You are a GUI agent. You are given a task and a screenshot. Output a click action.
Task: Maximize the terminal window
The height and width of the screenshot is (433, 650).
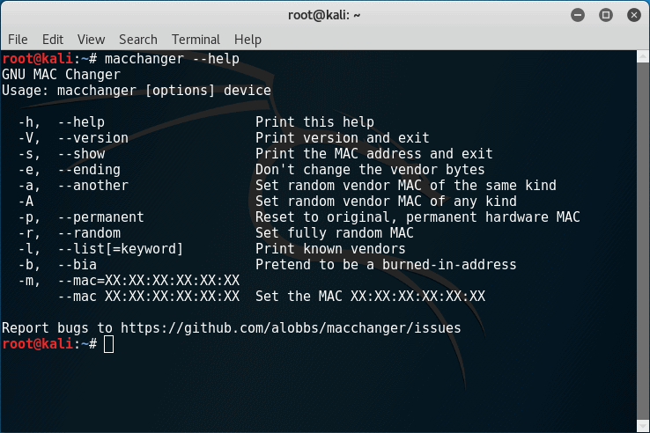606,15
